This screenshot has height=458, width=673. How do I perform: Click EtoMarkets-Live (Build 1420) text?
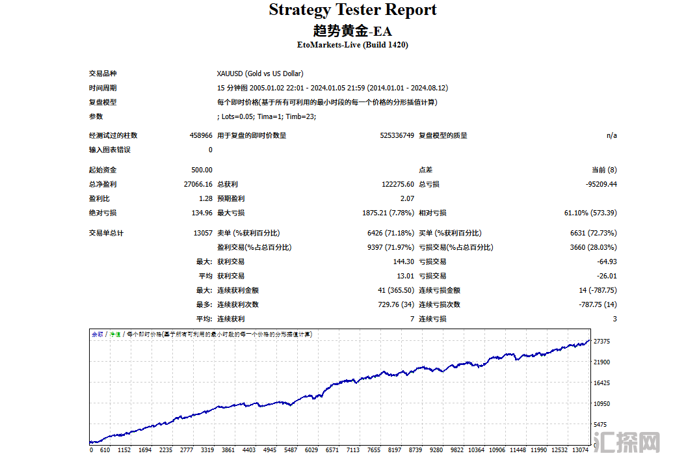click(352, 45)
